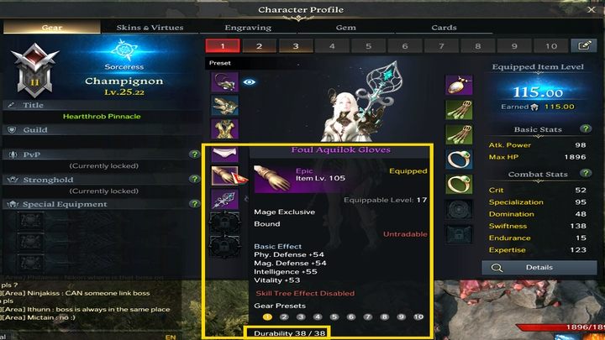Viewport: 605px width, 340px height.
Task: Select gear preset circle 5 in tooltip
Action: [x=334, y=316]
